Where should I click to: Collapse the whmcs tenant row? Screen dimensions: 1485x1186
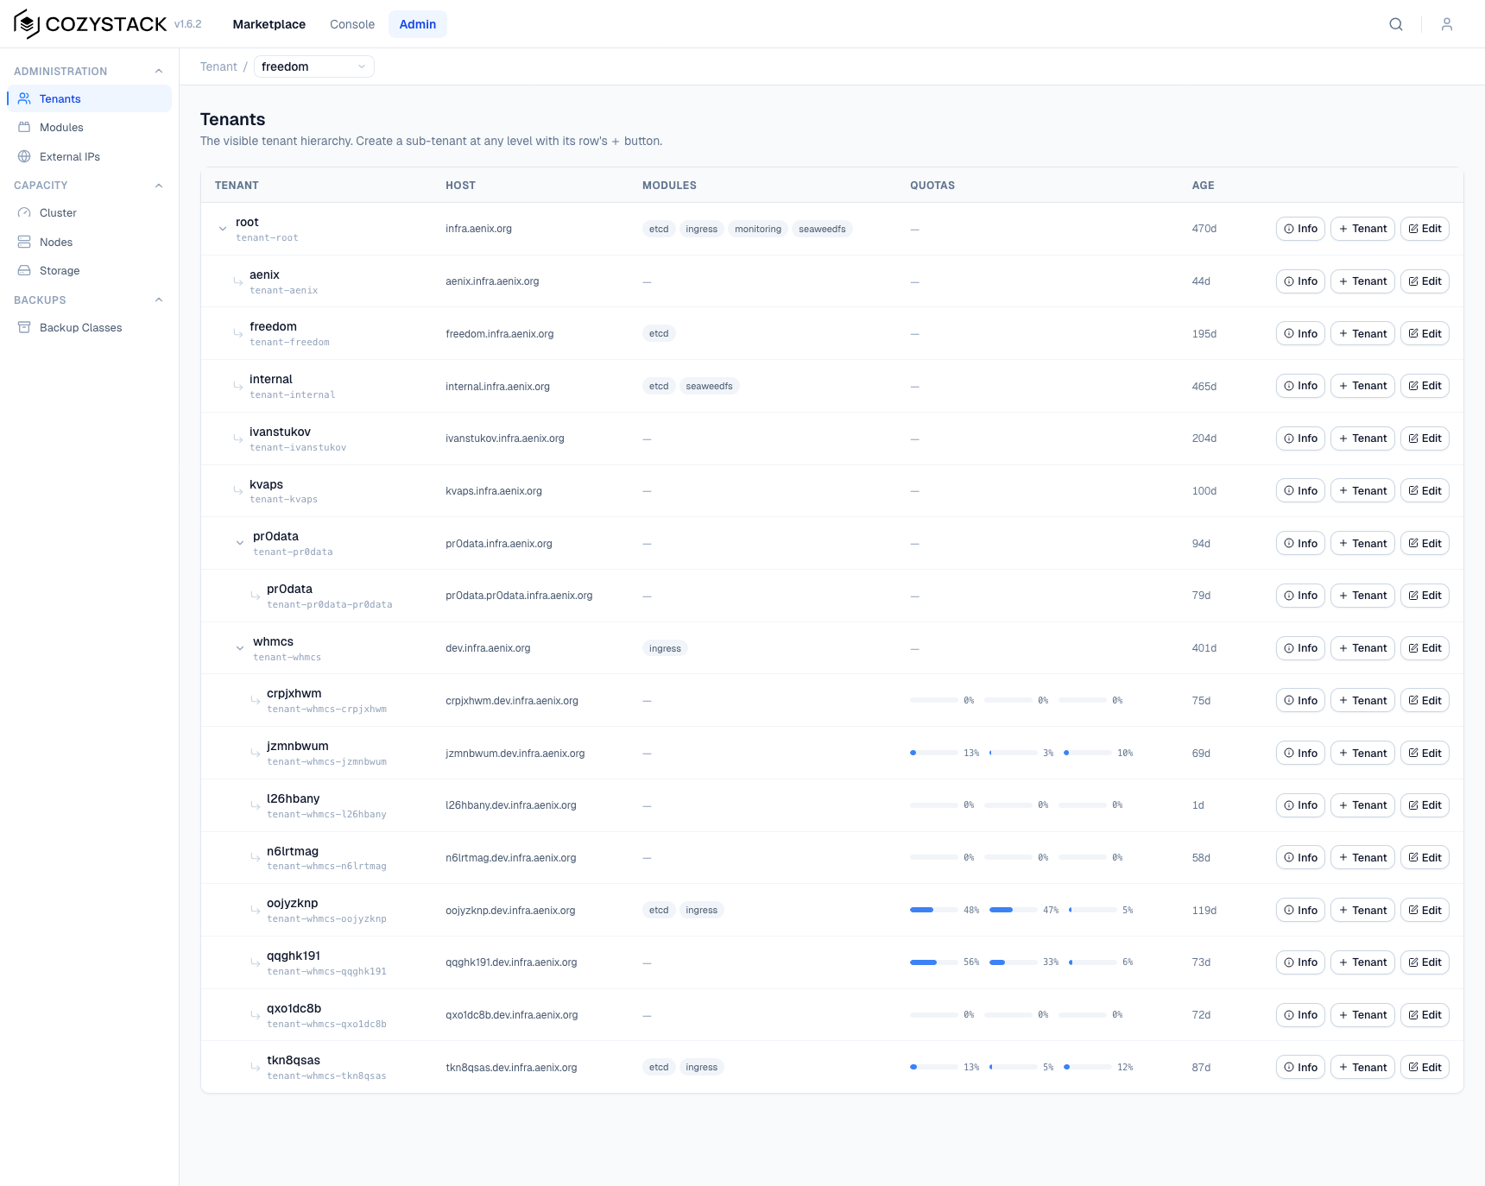[x=240, y=648]
